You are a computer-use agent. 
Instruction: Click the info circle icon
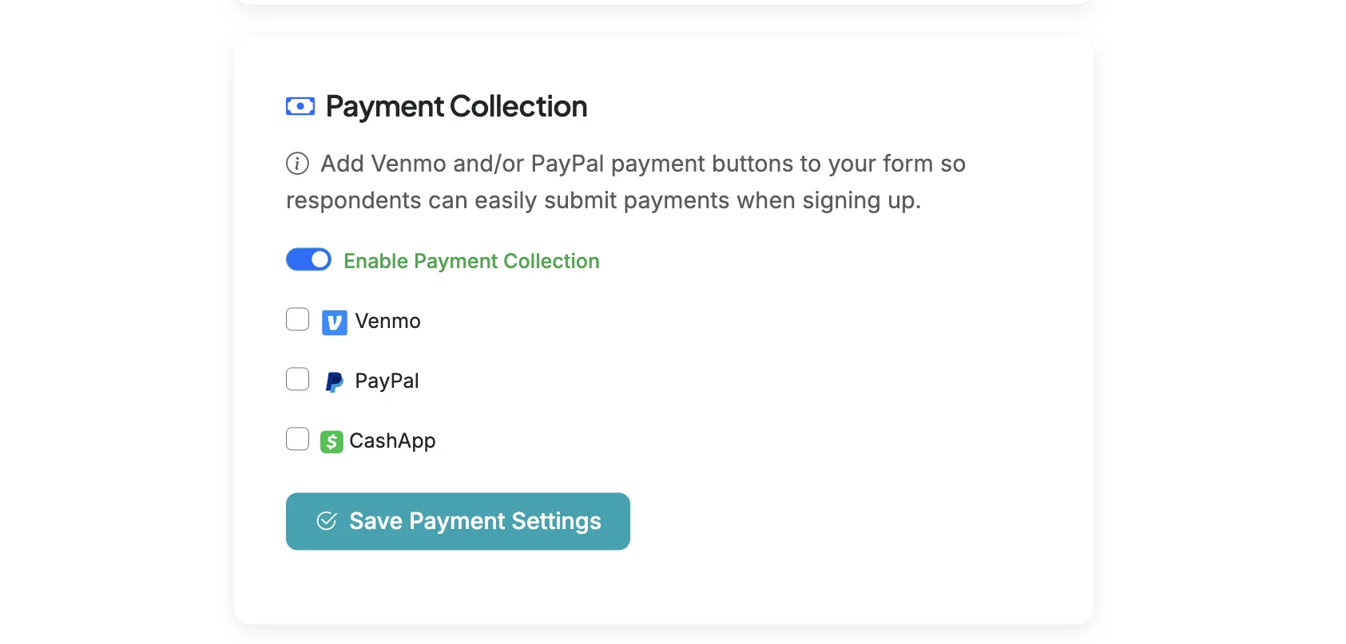(x=296, y=163)
